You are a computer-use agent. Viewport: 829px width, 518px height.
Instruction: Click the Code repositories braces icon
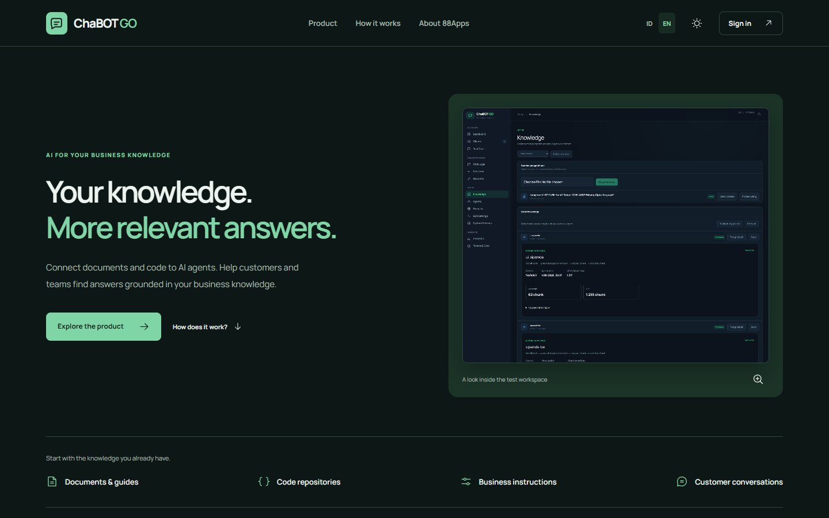[264, 482]
